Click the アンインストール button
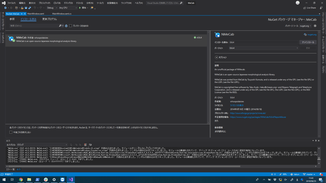The height and width of the screenshot is (183, 326). coord(308,42)
